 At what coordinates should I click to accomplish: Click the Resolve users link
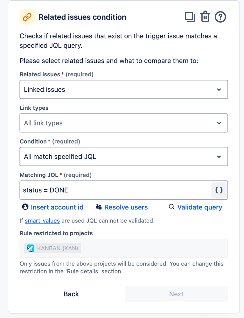[x=126, y=207]
